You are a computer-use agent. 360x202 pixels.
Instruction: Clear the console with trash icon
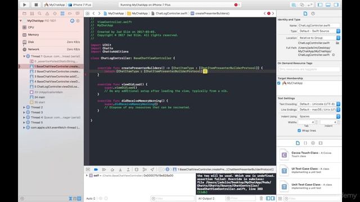click(x=261, y=198)
